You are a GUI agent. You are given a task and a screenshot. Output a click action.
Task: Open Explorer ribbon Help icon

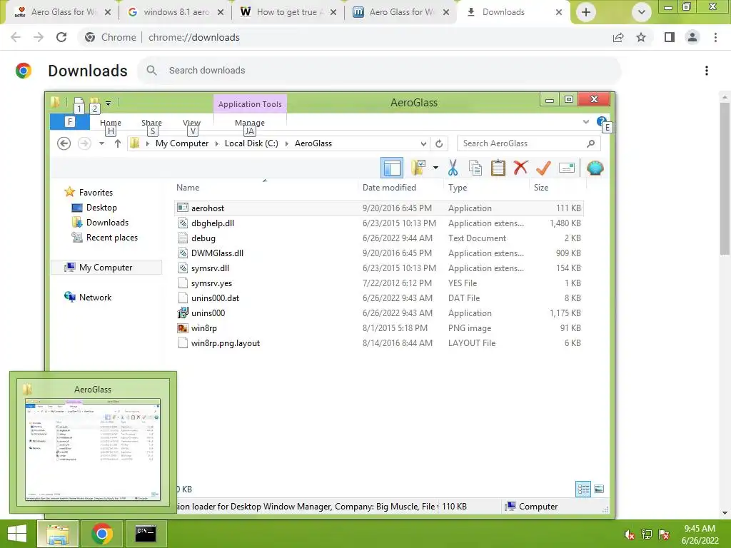[x=601, y=122]
